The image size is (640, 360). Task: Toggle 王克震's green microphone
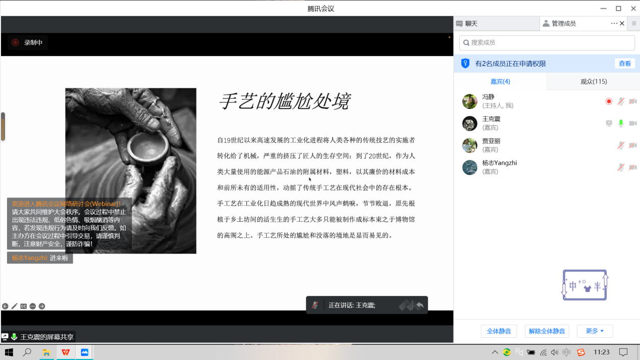point(621,123)
